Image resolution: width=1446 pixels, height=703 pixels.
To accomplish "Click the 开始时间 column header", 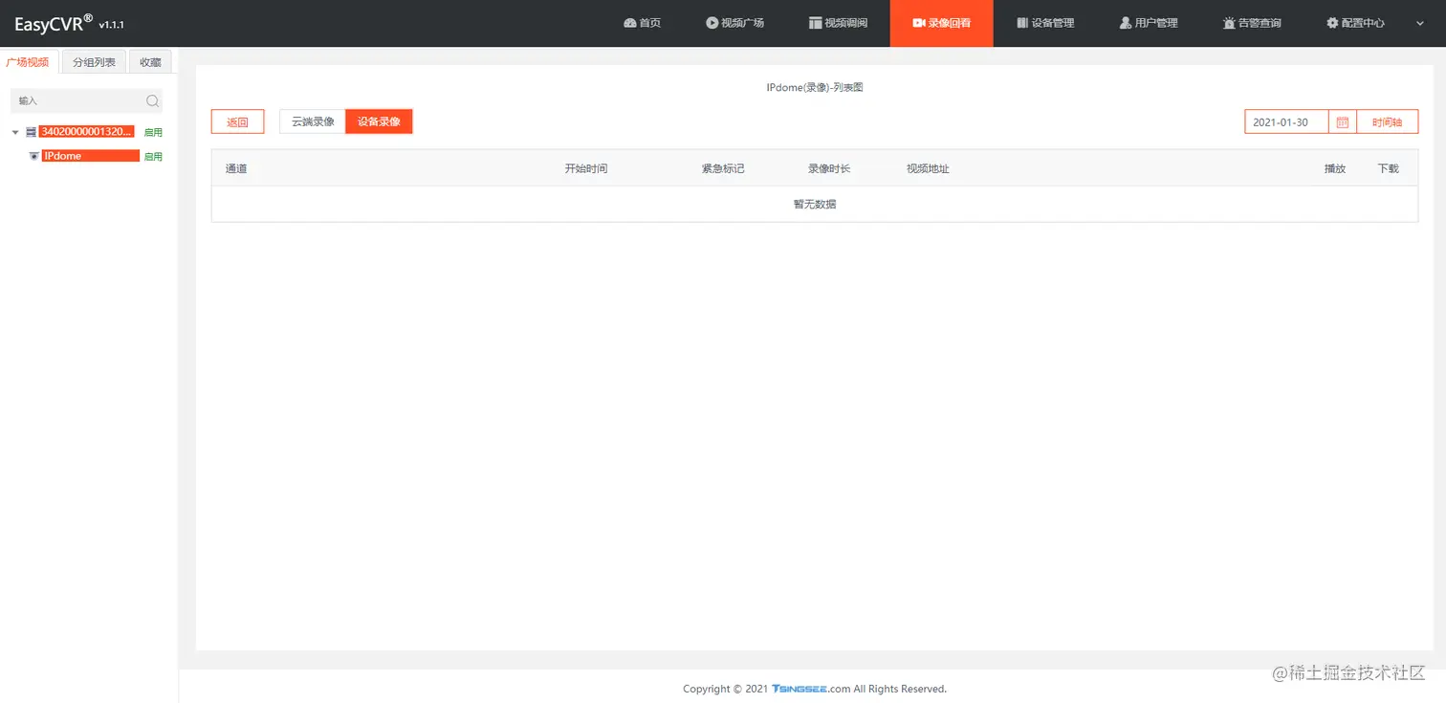I will coord(585,168).
